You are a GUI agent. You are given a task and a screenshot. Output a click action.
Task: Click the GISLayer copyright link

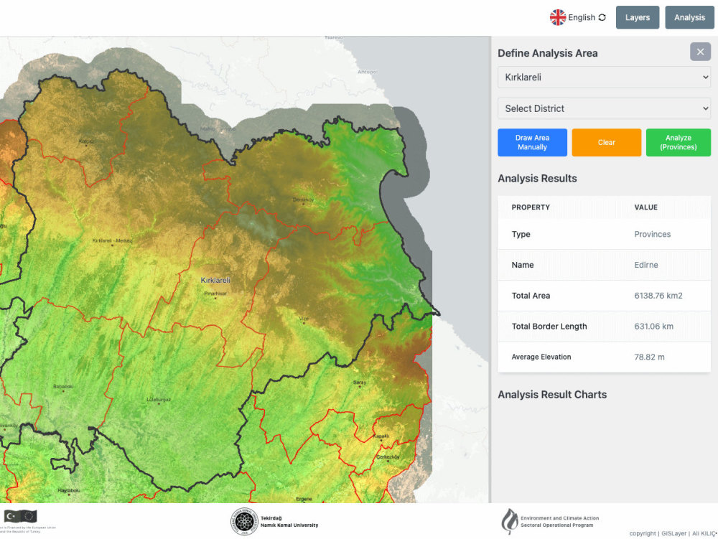pyautogui.click(x=674, y=533)
